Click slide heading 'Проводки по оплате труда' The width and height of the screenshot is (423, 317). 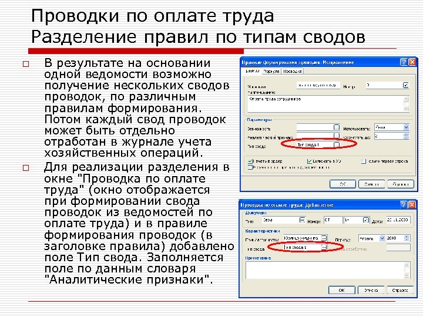click(x=152, y=16)
